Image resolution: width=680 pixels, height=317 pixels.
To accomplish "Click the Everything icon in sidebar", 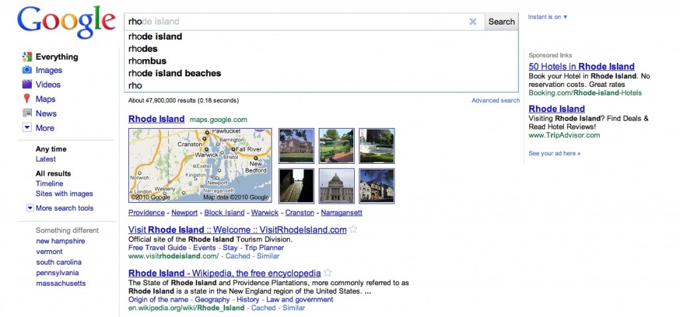I will pyautogui.click(x=27, y=57).
